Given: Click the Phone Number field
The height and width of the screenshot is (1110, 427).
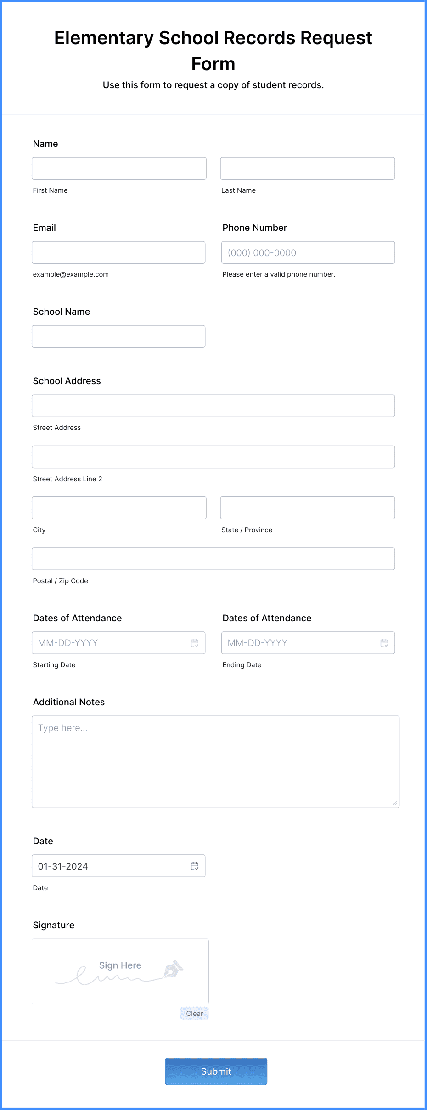Looking at the screenshot, I should (307, 252).
